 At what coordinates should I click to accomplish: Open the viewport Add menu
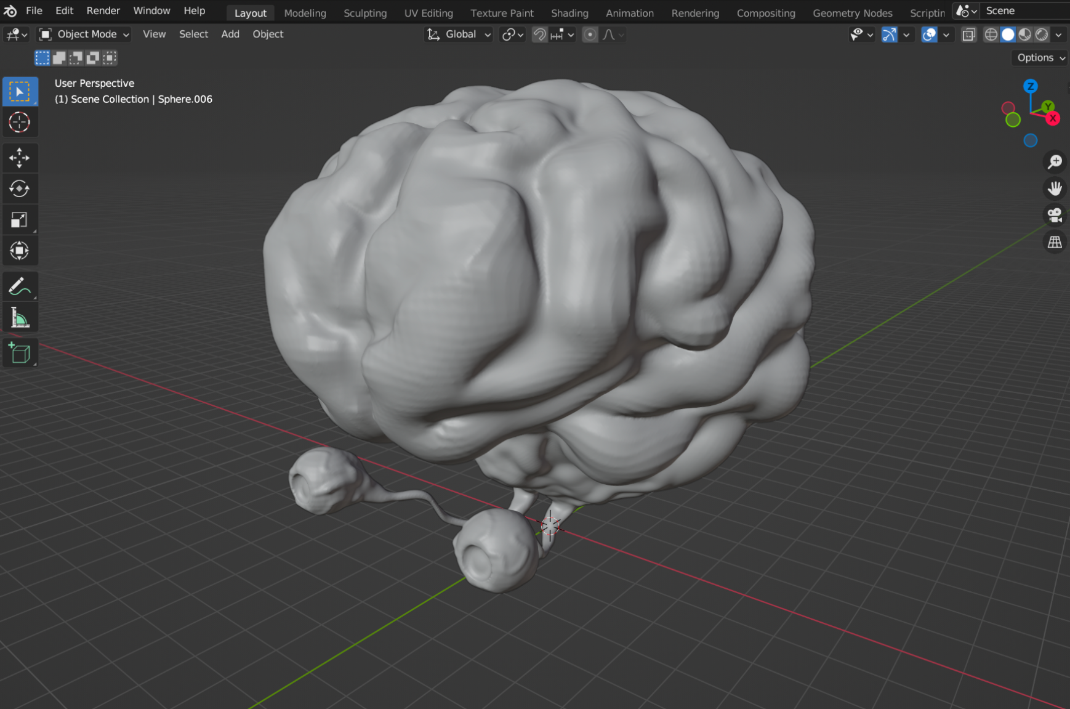[x=230, y=34]
